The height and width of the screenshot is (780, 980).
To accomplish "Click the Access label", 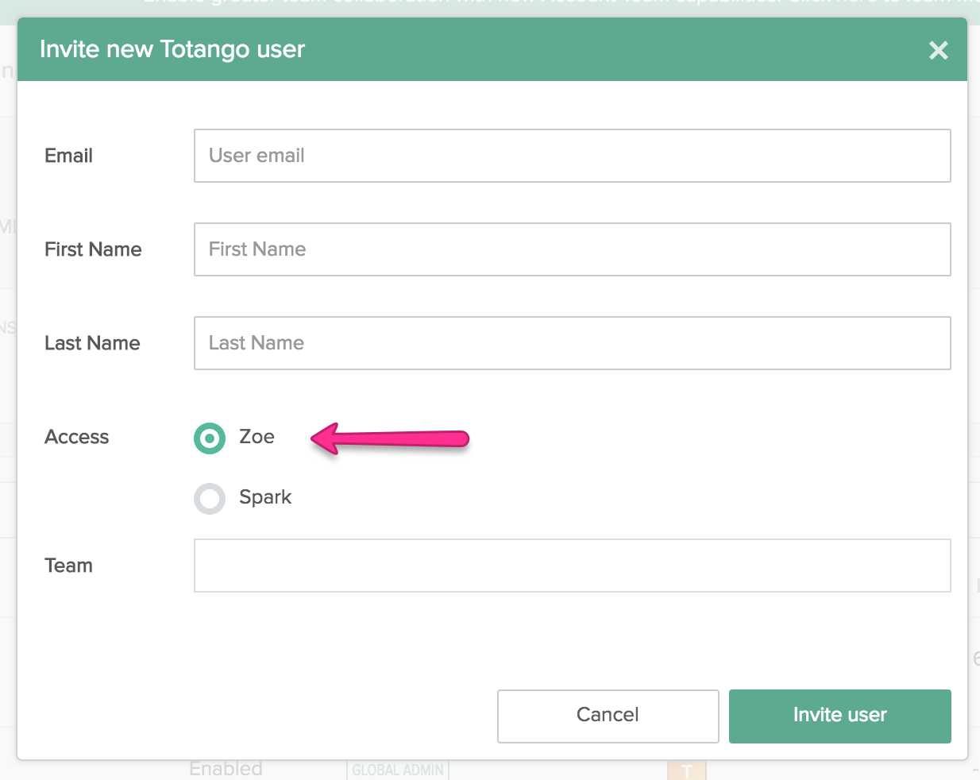I will click(77, 437).
